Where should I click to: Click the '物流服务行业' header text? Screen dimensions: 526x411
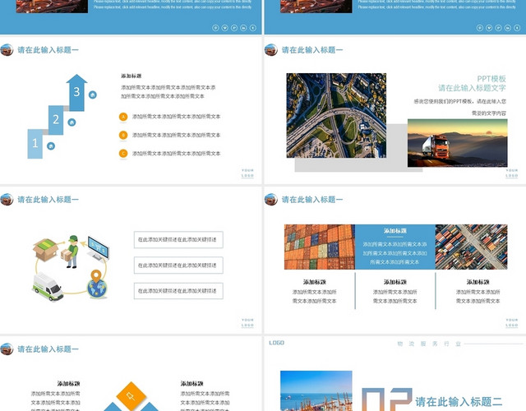(x=429, y=344)
